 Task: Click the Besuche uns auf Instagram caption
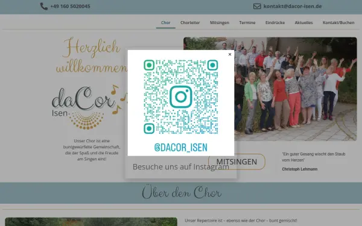[181, 167]
